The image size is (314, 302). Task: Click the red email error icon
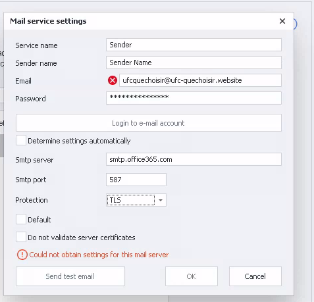[x=113, y=80]
